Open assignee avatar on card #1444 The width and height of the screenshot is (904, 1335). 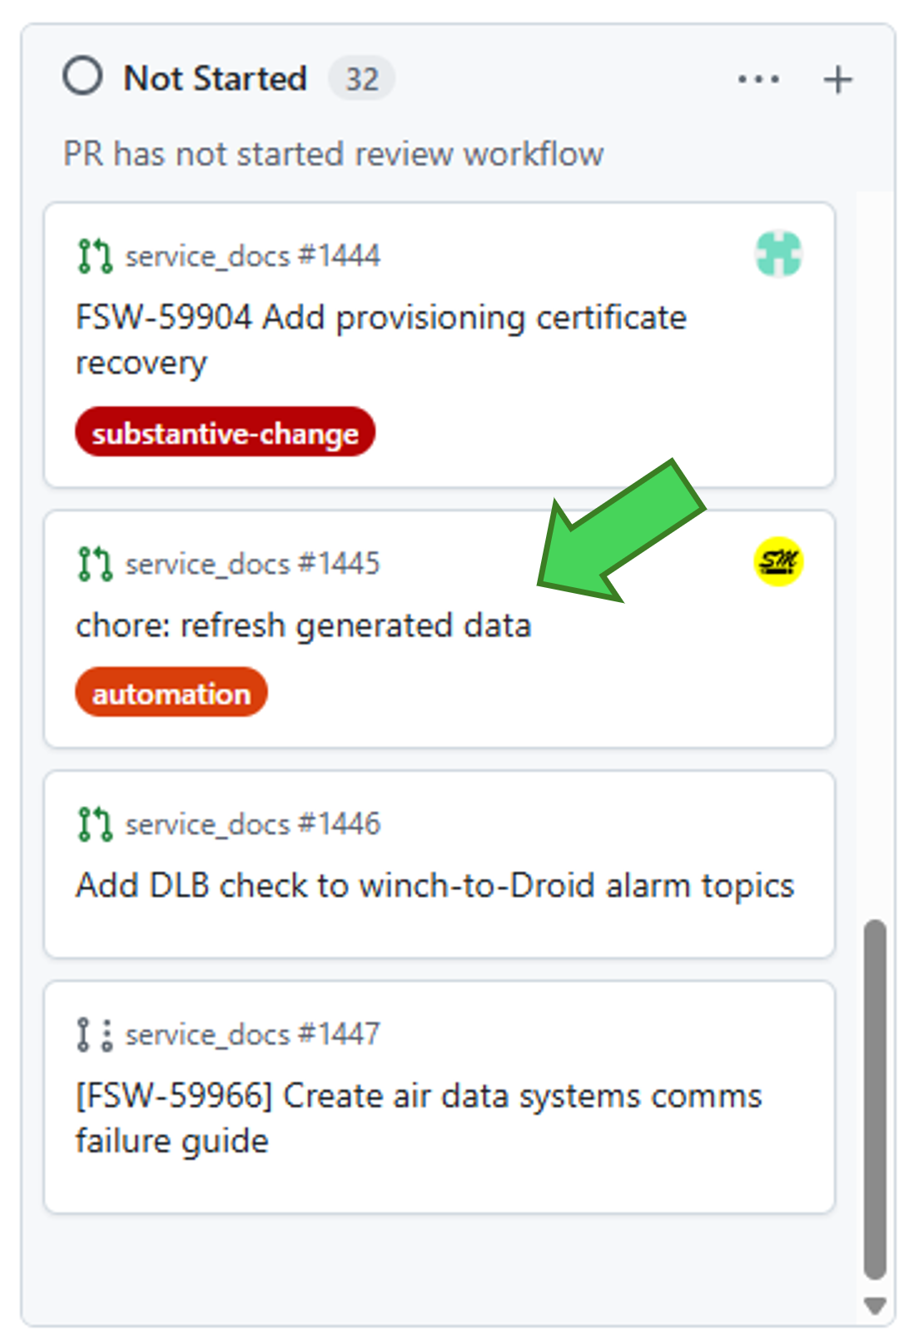[778, 254]
